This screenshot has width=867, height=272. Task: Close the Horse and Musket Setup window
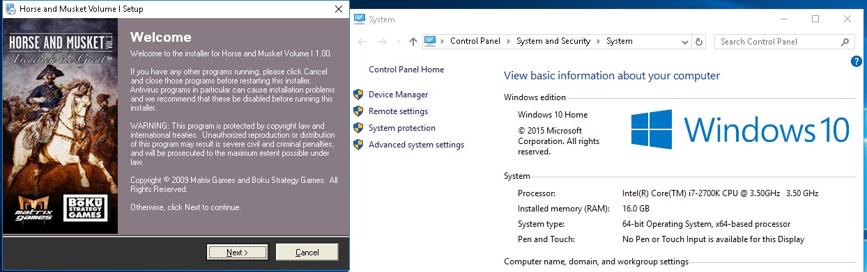click(x=339, y=9)
